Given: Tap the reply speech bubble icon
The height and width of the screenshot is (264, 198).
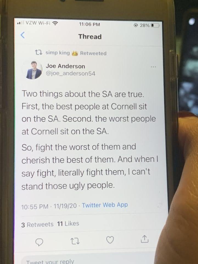Looking at the screenshot, I should 39,242.
